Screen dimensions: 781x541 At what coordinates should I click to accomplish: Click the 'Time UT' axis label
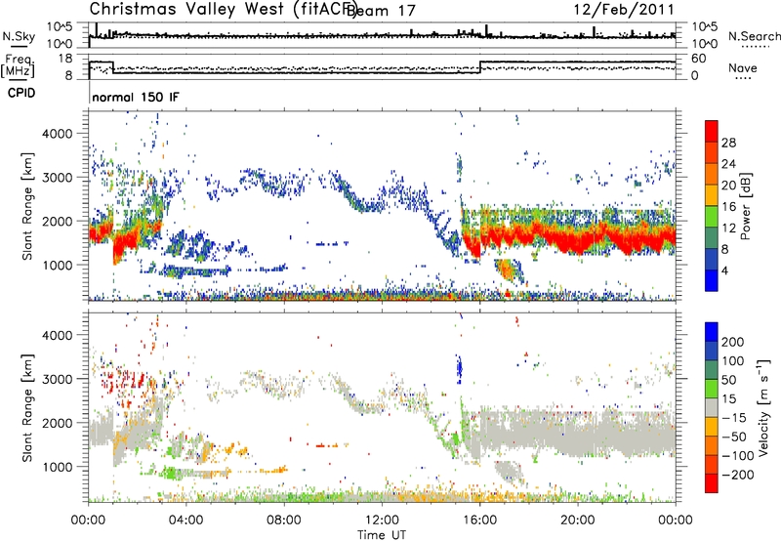click(382, 534)
